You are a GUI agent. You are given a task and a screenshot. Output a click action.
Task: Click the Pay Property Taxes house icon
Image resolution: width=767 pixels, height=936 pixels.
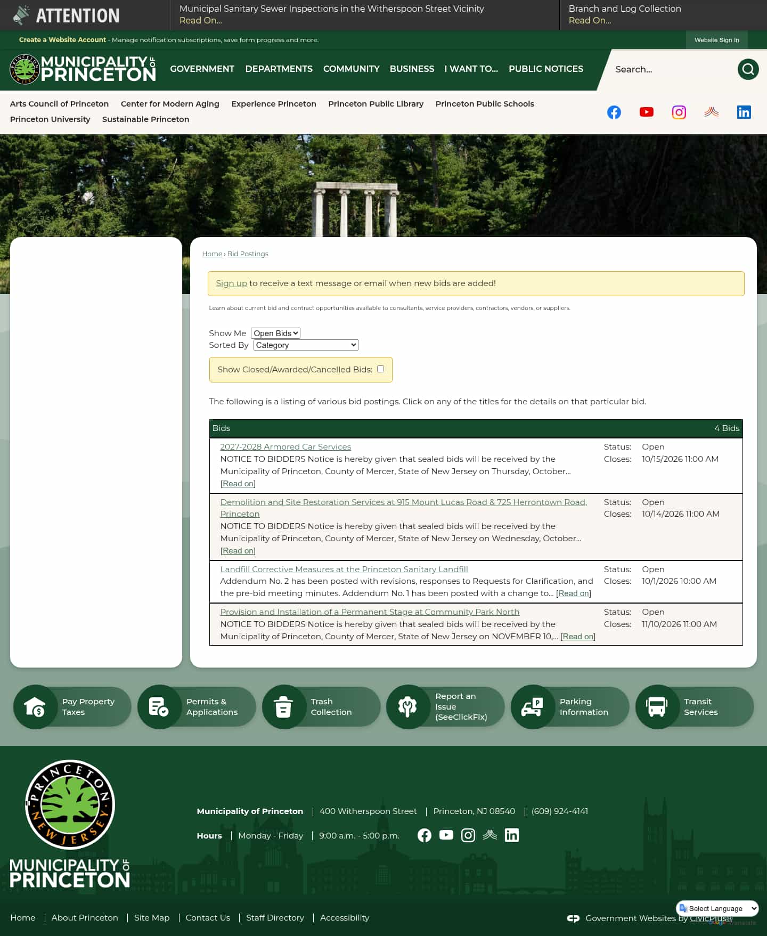click(x=35, y=706)
